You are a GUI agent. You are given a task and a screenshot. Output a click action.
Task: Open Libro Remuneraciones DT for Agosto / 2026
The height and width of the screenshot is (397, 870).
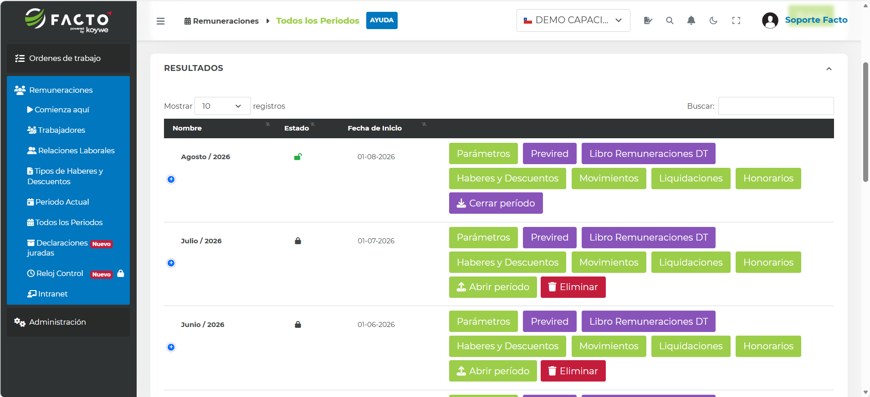(x=648, y=154)
